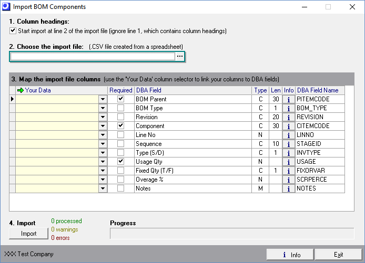Open info for the Line No row
The height and width of the screenshot is (263, 365).
289,135
